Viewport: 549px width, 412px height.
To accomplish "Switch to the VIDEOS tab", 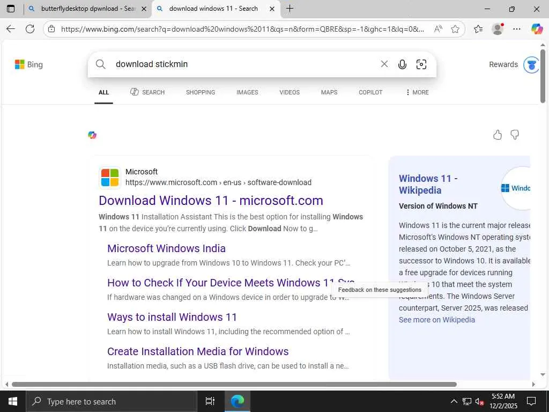I will pyautogui.click(x=290, y=92).
